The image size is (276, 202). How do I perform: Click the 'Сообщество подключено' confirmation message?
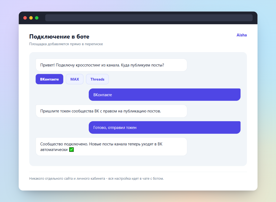(x=111, y=147)
